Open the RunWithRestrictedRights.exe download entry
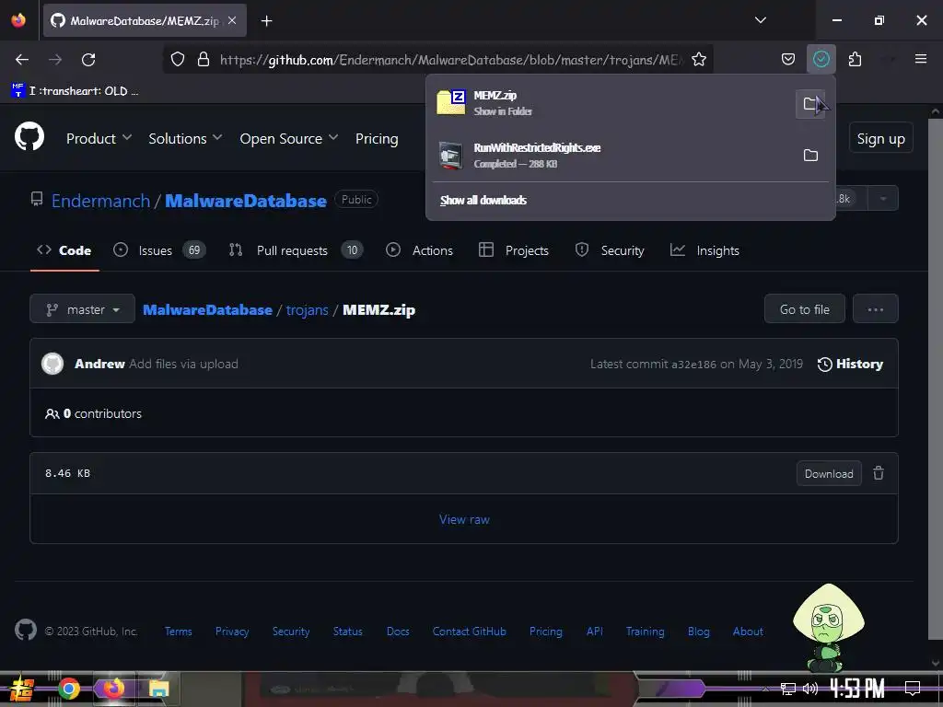 [611, 155]
